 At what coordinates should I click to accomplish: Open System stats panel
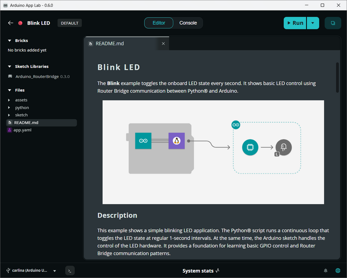[201, 271]
